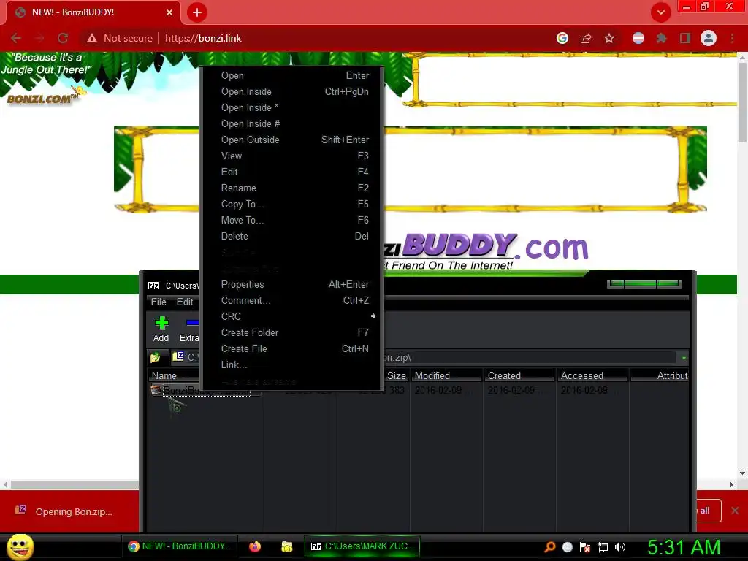Sort 7-Zip list by Modified column
748x561 pixels.
(446, 376)
